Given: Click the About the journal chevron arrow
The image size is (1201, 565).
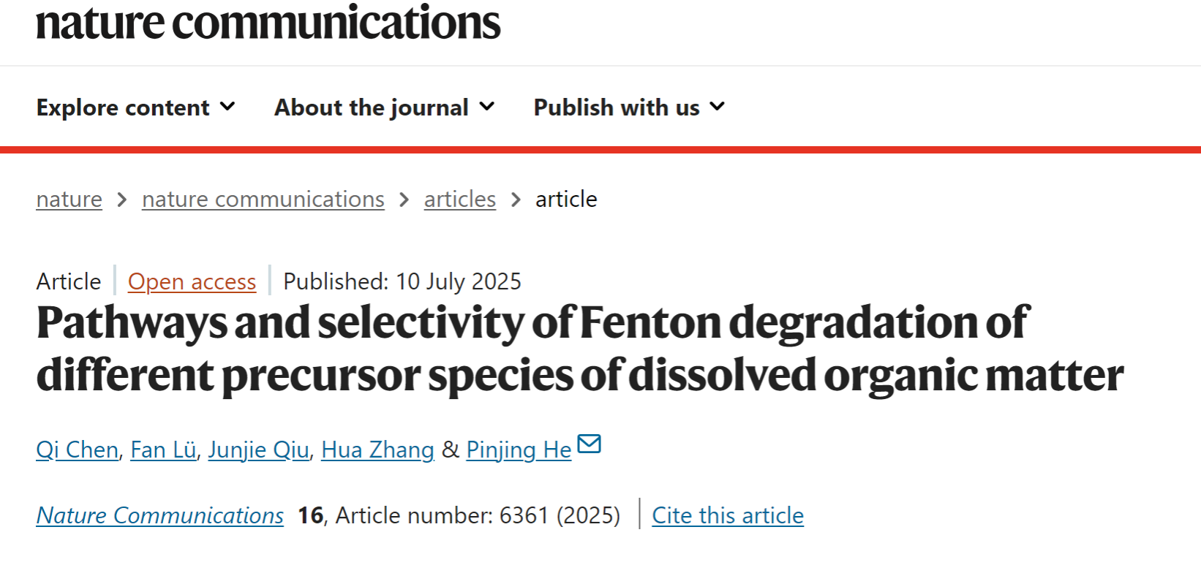Looking at the screenshot, I should click(x=487, y=107).
